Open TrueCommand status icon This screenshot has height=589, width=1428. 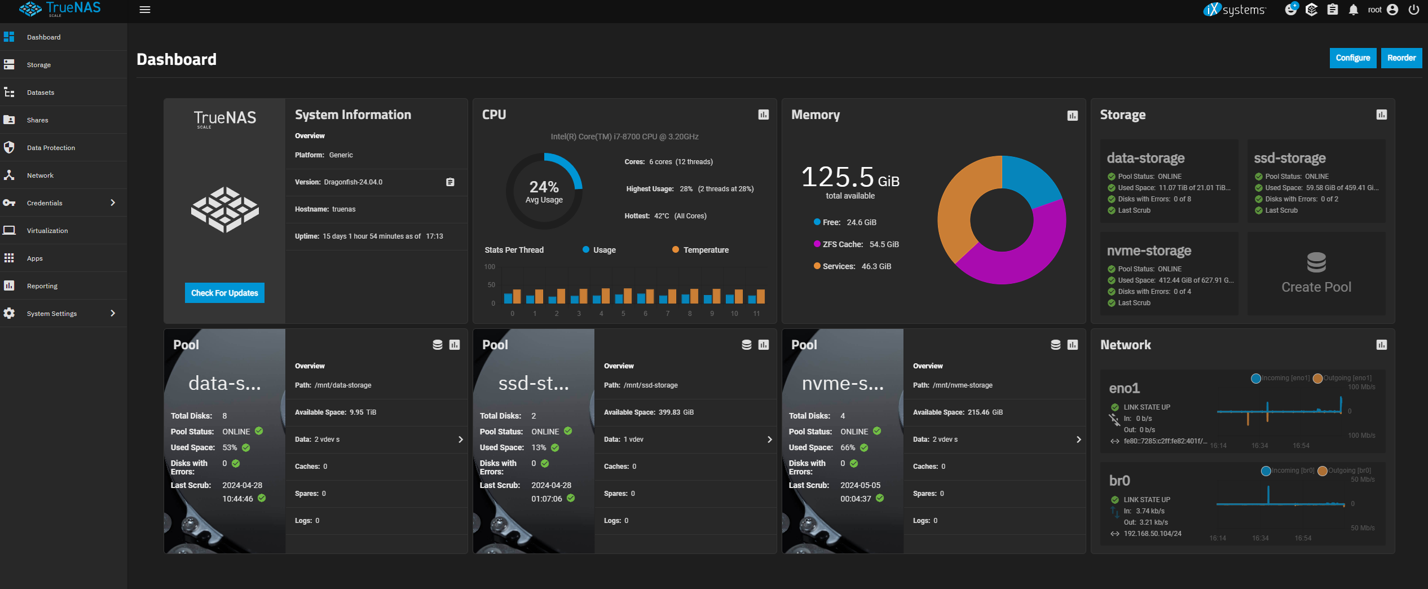pos(1311,10)
